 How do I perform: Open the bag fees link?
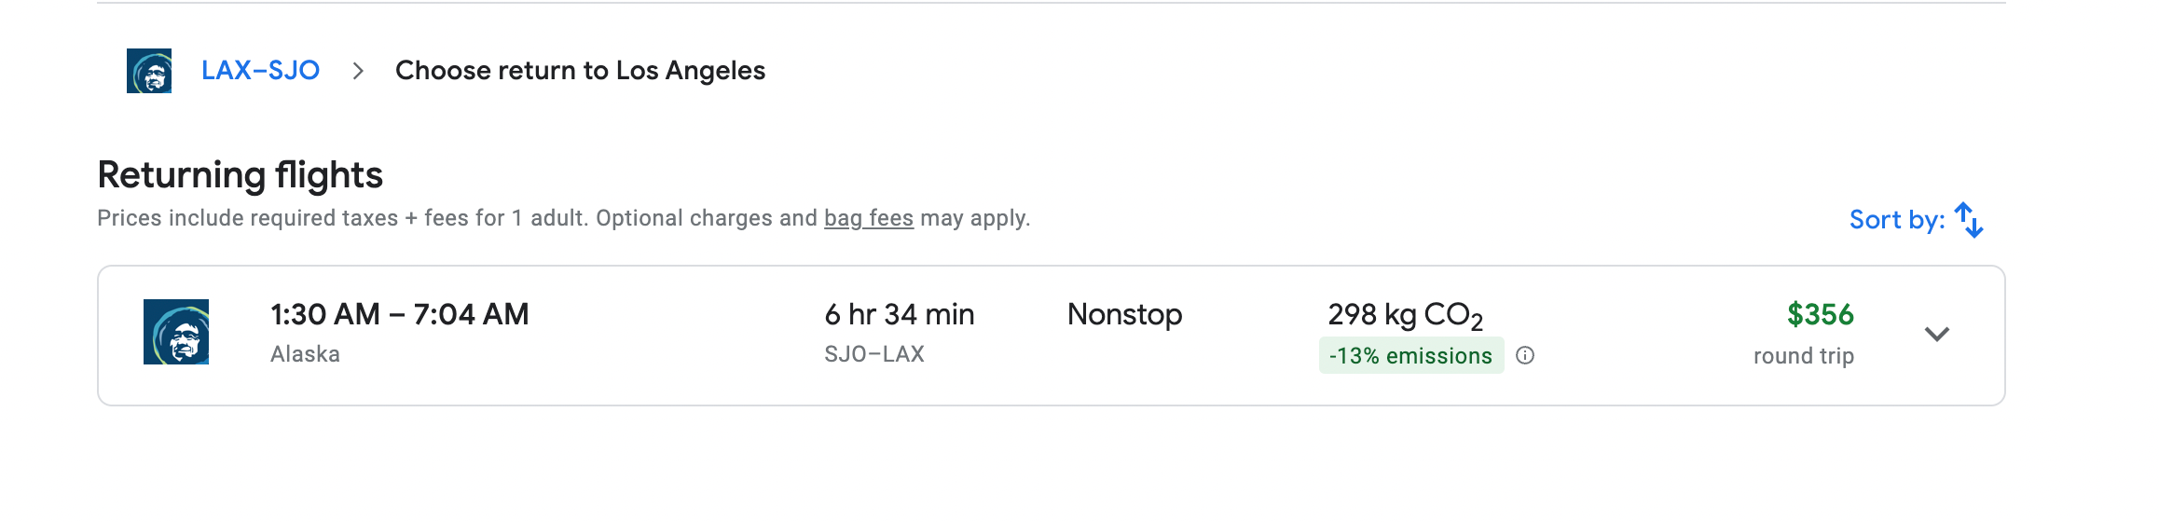(868, 218)
